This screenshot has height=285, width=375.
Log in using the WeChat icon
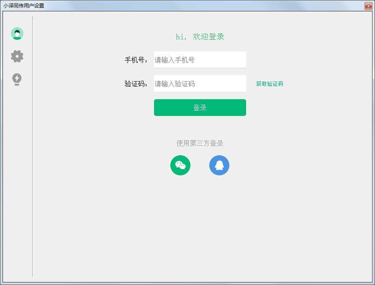(180, 165)
